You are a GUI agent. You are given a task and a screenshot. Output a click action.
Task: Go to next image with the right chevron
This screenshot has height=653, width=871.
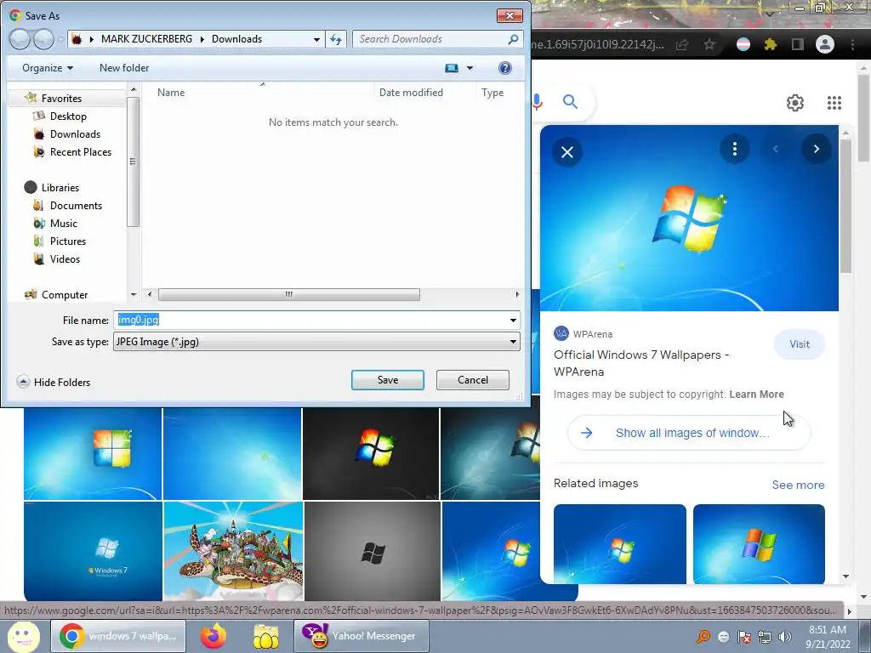point(816,149)
